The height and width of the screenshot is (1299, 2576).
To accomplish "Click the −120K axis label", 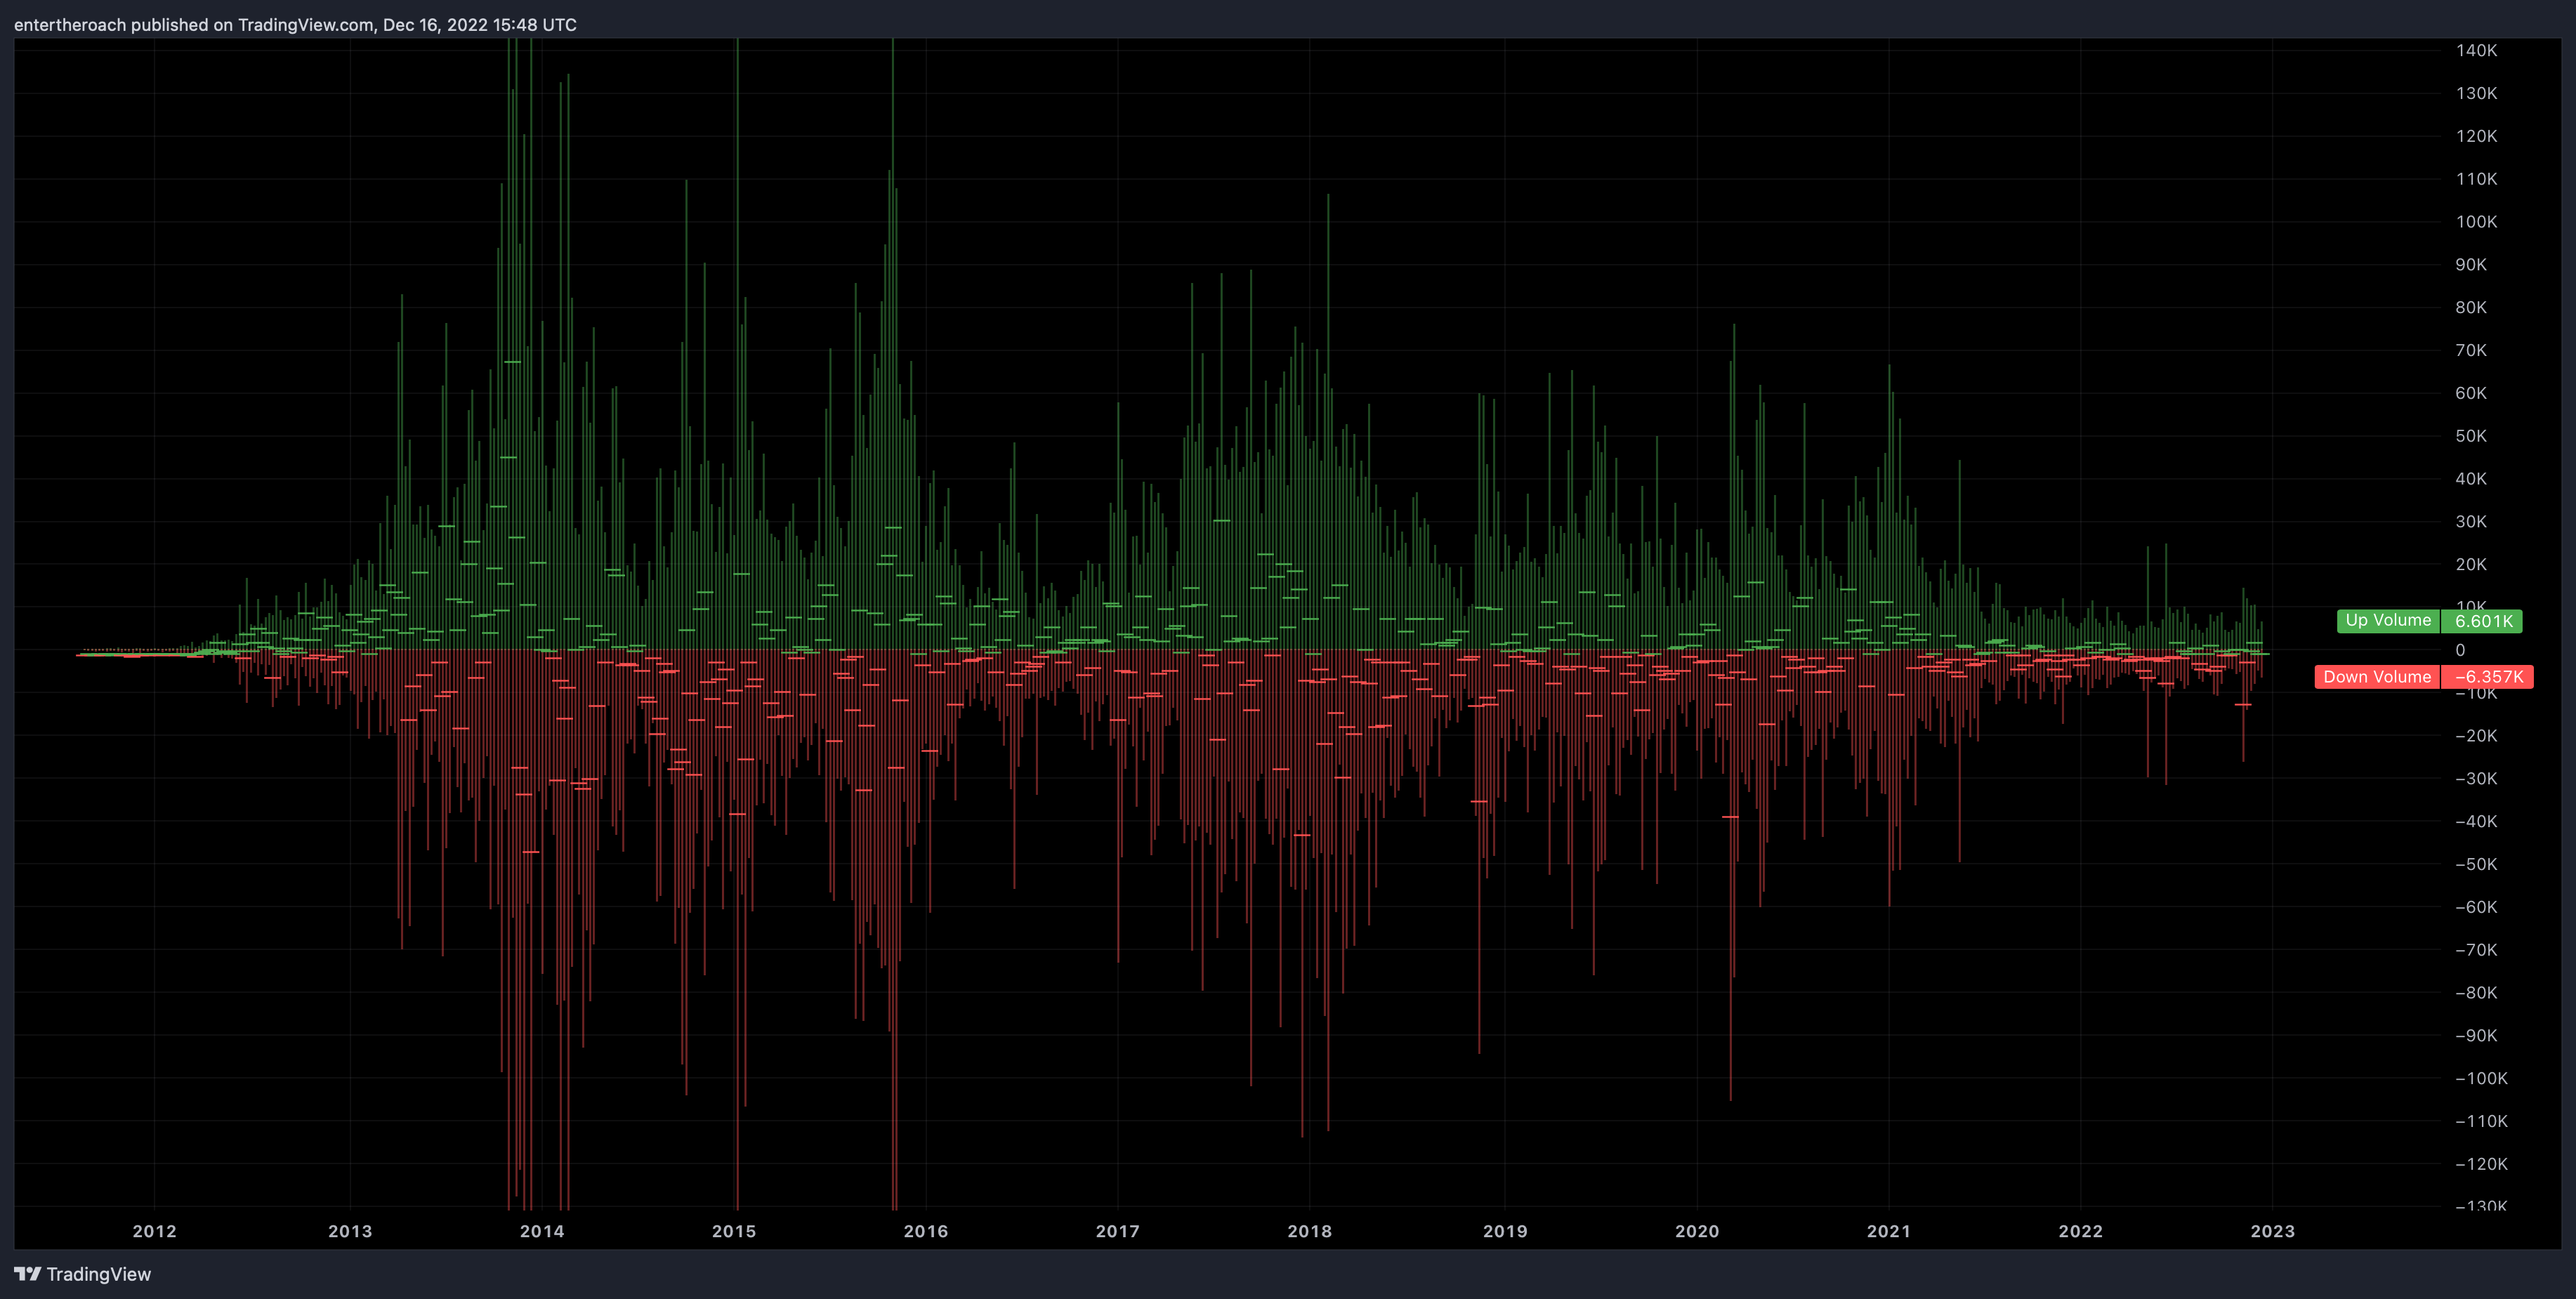I will click(x=2481, y=1164).
